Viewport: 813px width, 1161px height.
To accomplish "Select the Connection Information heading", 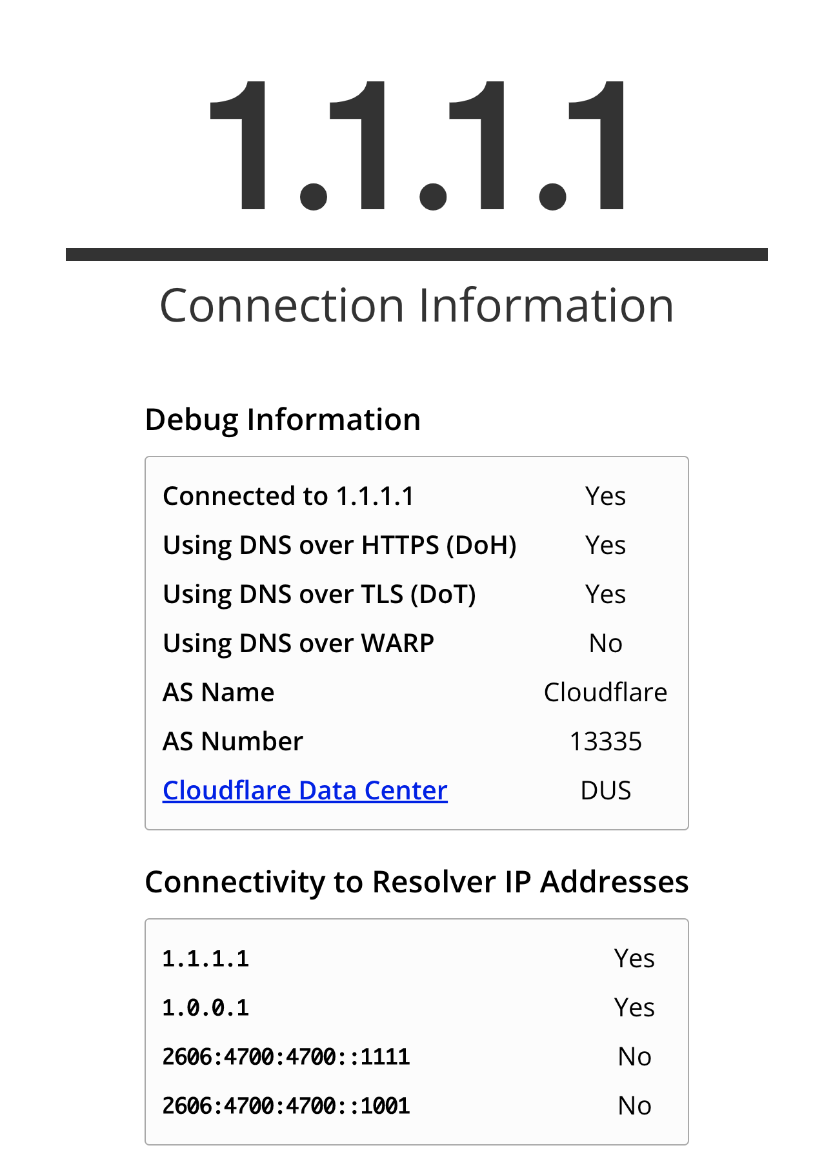I will pyautogui.click(x=417, y=305).
